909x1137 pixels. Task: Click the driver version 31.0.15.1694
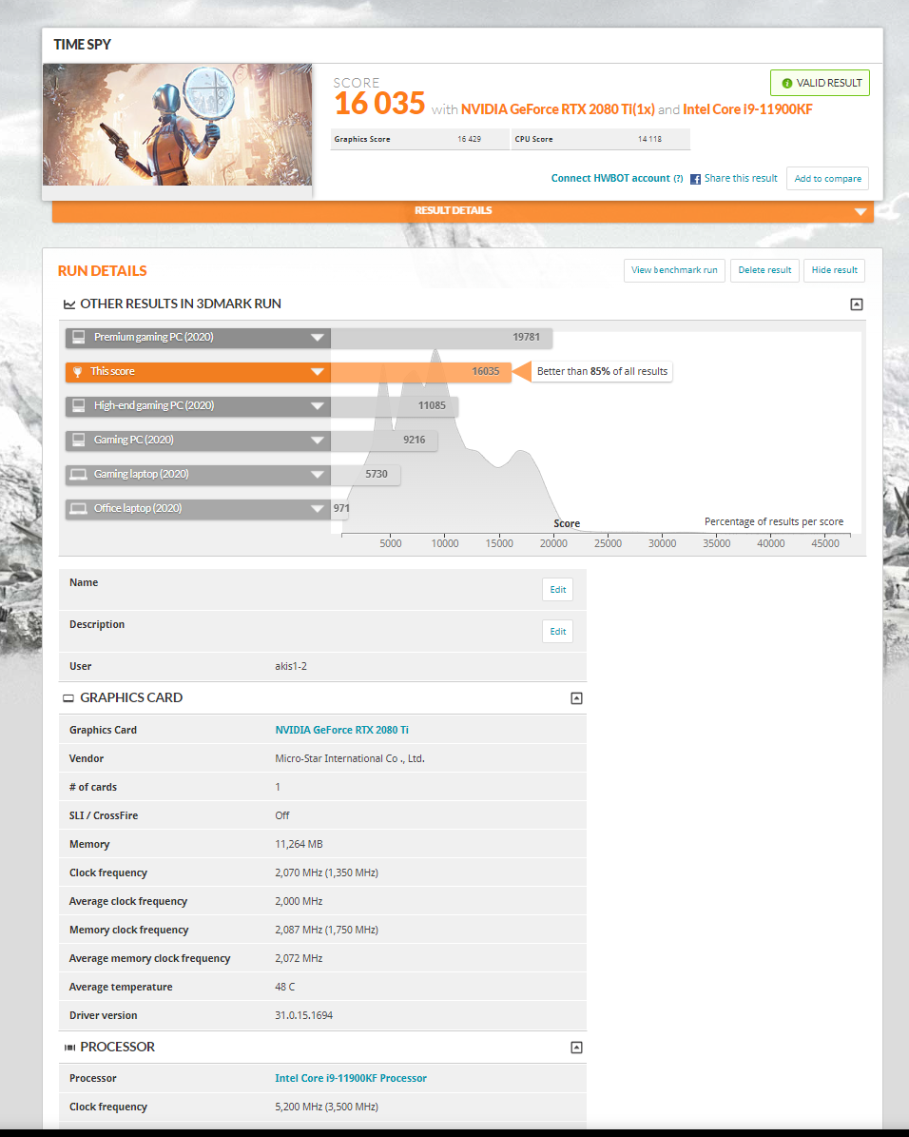(x=303, y=1016)
